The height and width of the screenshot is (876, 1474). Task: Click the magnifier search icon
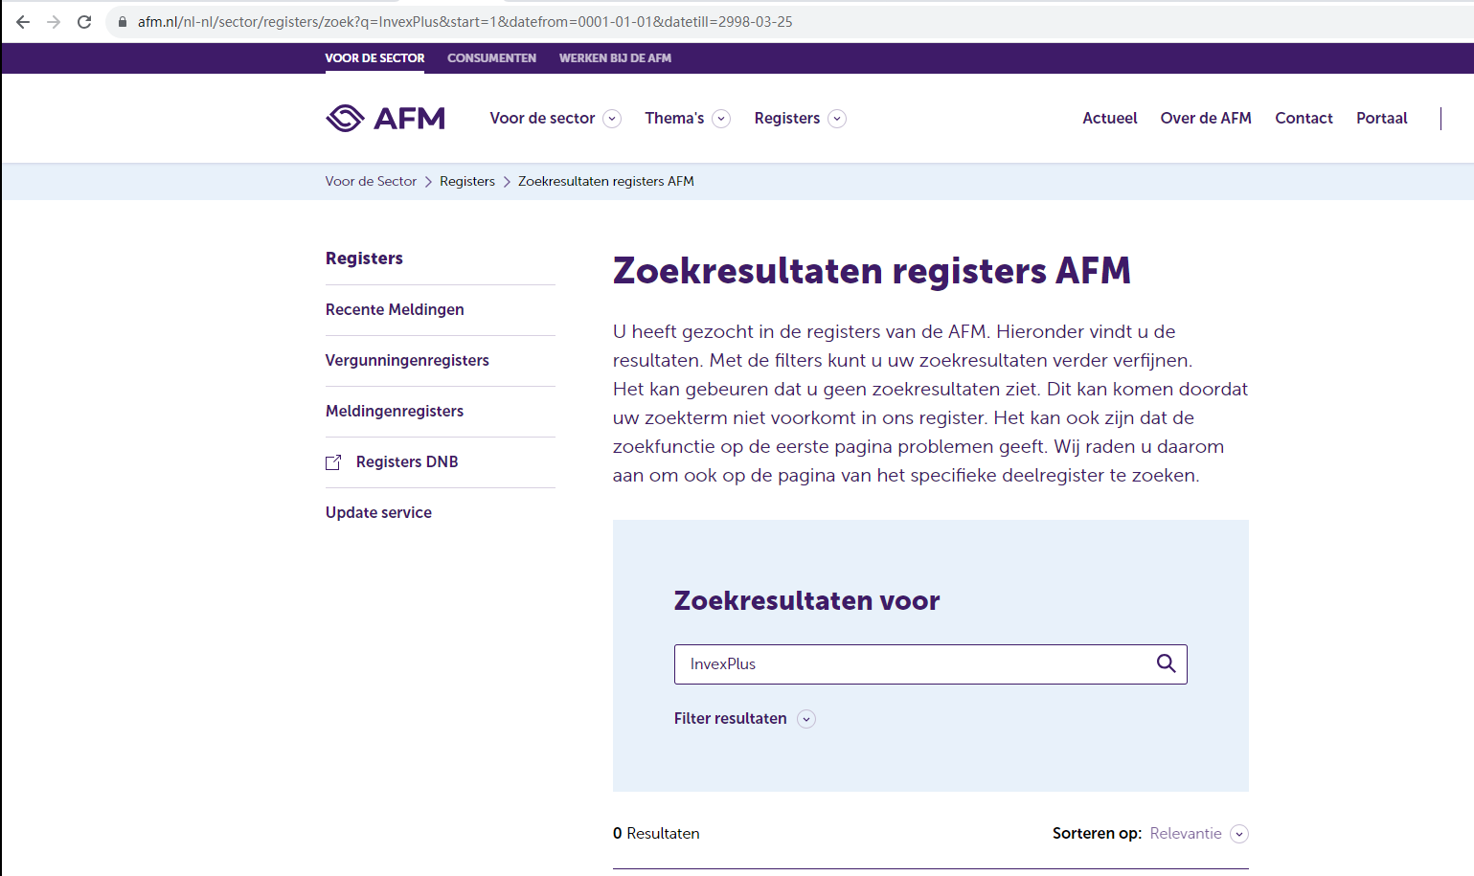tap(1166, 663)
